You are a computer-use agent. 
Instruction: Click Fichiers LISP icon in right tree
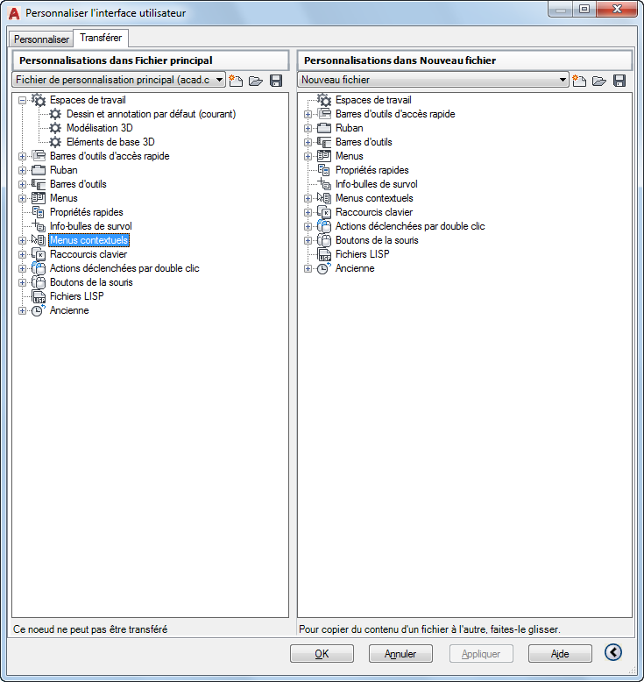[324, 254]
